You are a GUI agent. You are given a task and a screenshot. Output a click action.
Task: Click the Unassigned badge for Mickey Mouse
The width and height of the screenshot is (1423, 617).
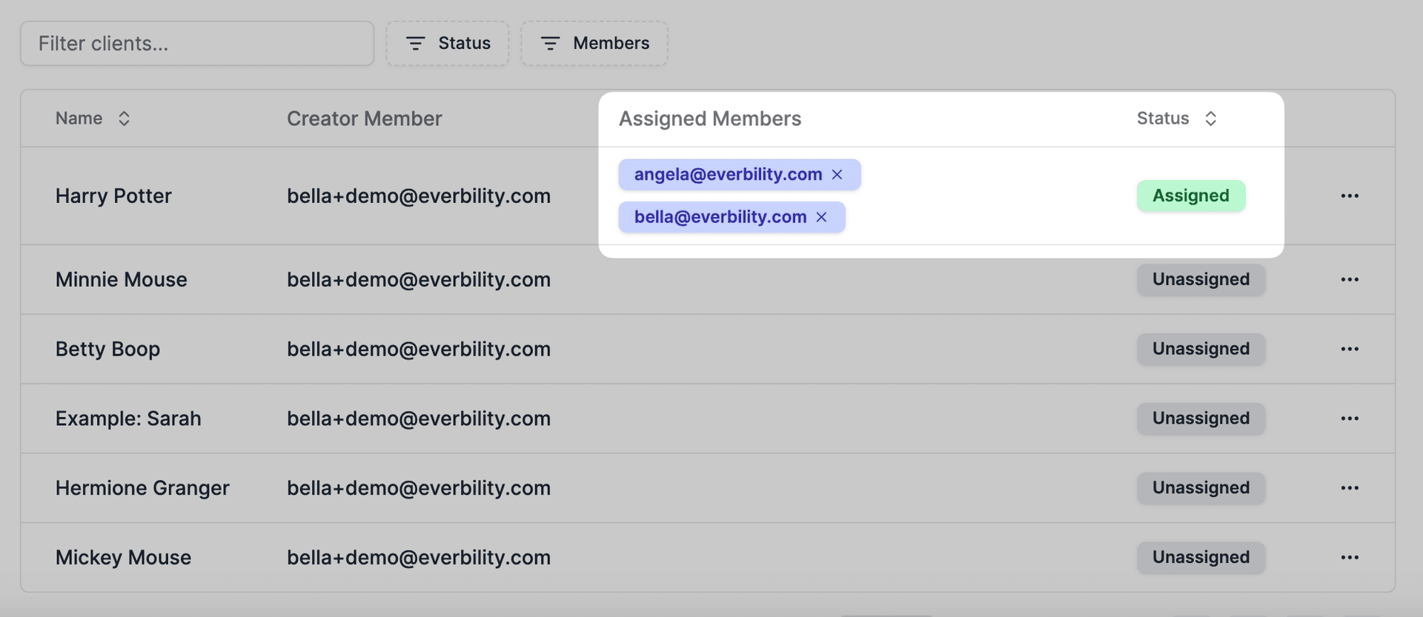click(1201, 557)
